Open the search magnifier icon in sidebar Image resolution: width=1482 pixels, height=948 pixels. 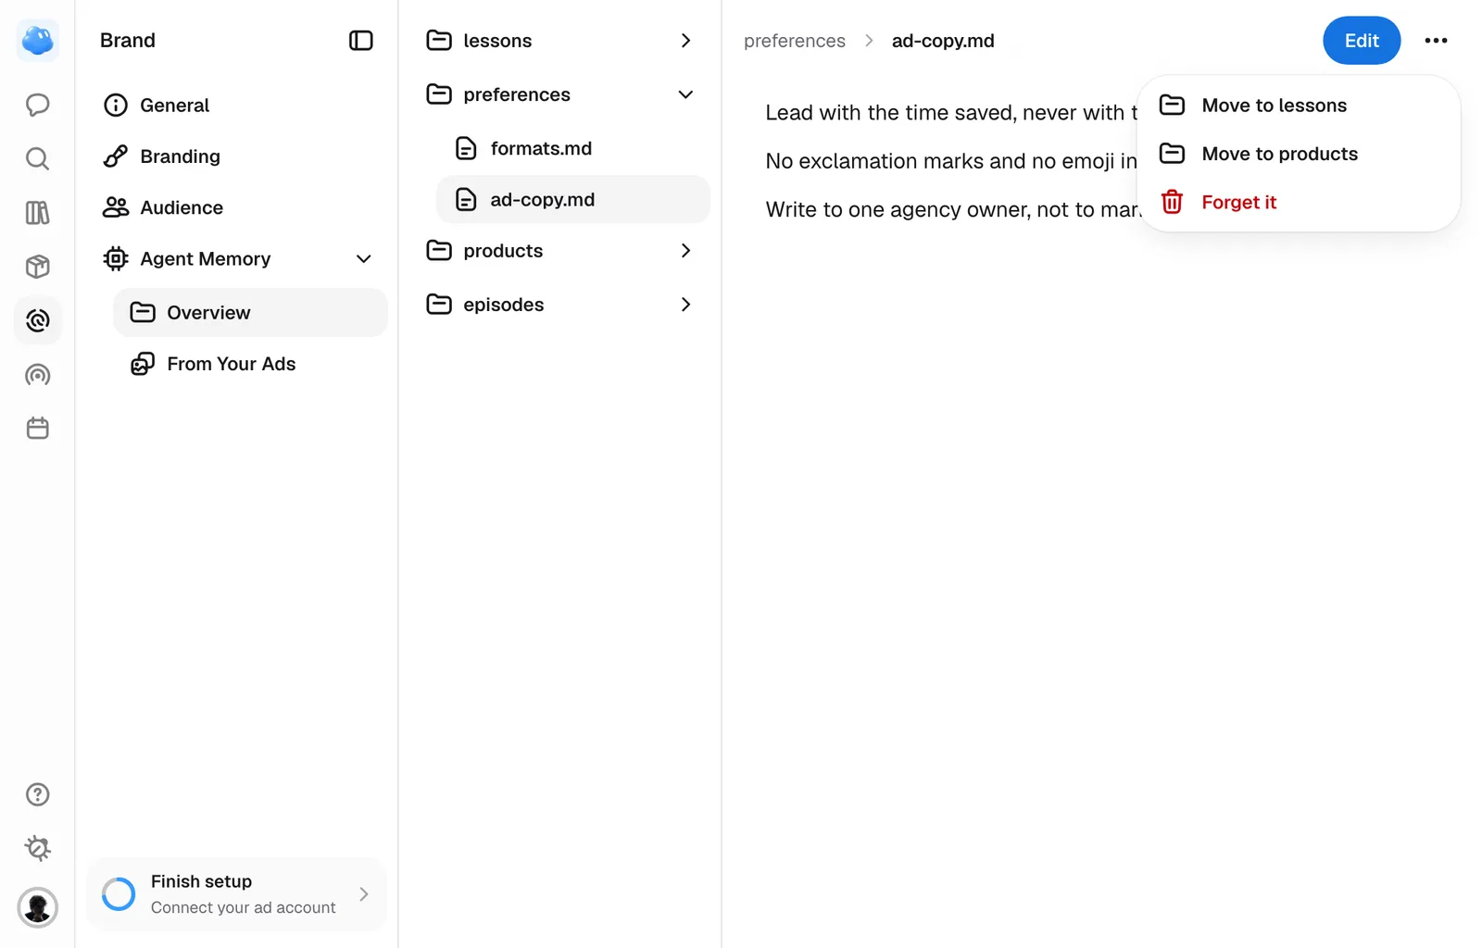37,158
